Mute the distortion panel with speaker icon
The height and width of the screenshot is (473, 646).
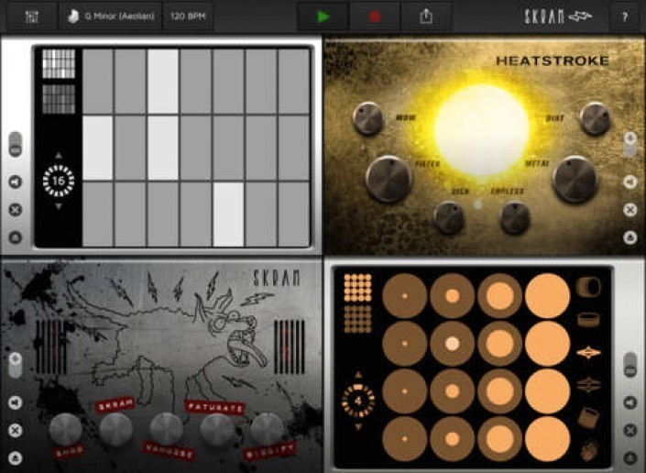16,402
